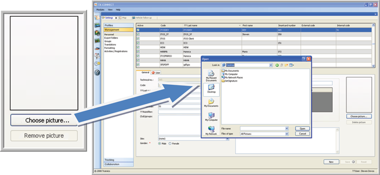Toggle Active checkbox for HENK row
The image size is (380, 175).
click(x=138, y=47)
